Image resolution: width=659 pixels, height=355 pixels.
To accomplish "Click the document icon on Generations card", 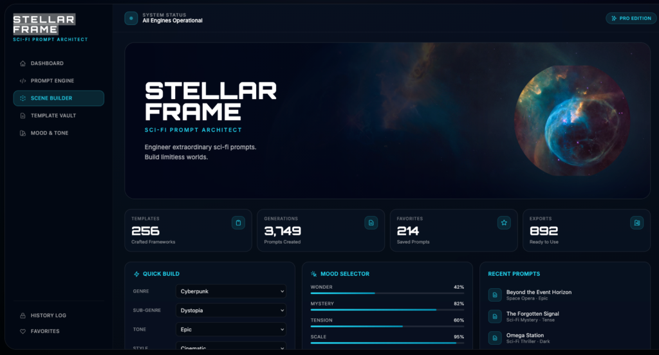I will click(371, 223).
